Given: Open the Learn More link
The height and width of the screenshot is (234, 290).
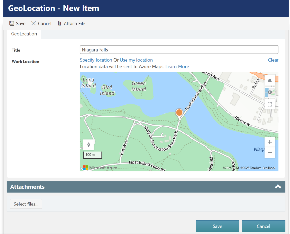Looking at the screenshot, I should pyautogui.click(x=177, y=67).
